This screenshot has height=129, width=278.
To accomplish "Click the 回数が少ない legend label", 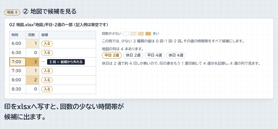I will click(x=112, y=34).
